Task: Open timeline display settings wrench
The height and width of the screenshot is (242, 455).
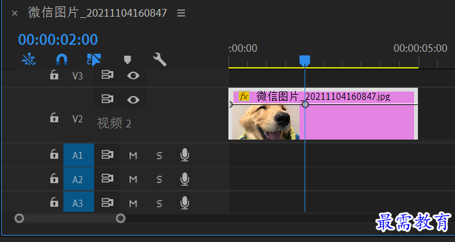Action: [159, 60]
